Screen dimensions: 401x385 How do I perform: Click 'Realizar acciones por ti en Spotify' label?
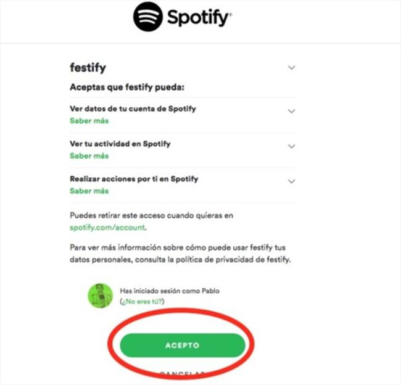[x=134, y=179]
